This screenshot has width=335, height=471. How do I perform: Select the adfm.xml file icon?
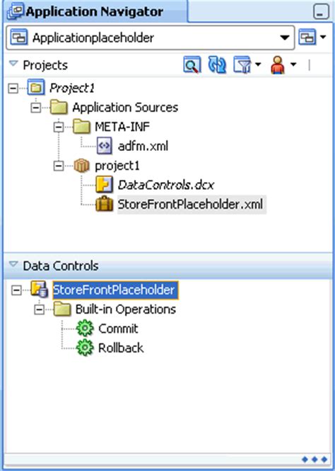[105, 146]
